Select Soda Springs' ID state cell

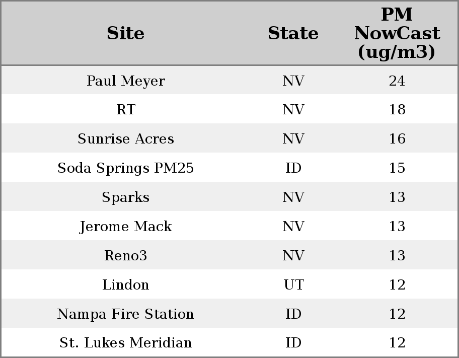coord(293,168)
